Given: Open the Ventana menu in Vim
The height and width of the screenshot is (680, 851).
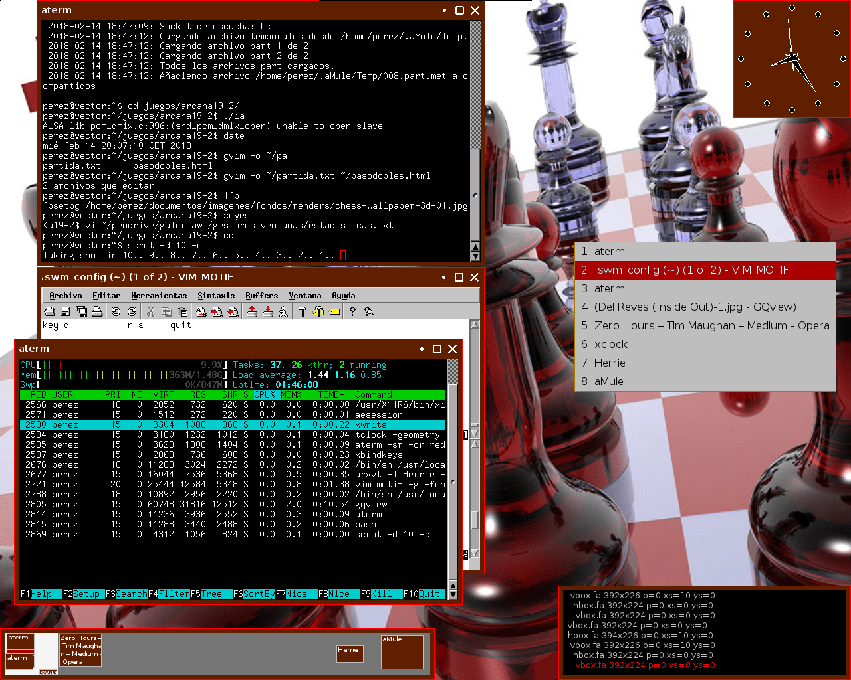Looking at the screenshot, I should point(305,296).
